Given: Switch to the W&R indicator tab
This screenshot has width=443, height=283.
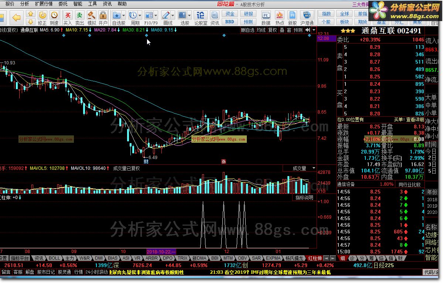Looking at the screenshot, I should [84, 258].
